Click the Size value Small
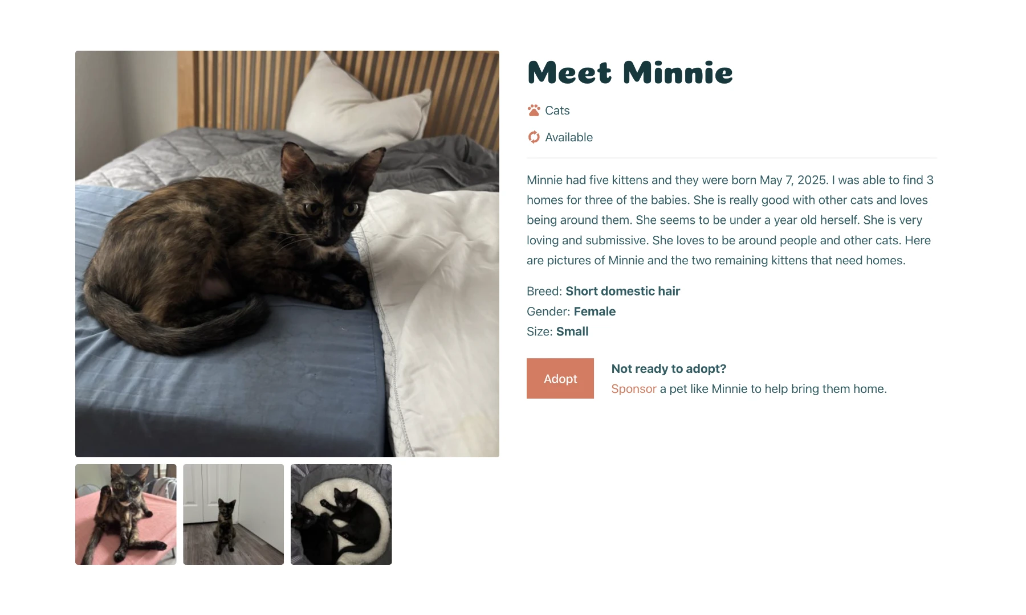Screen dimensions: 1026x615 click(x=572, y=331)
